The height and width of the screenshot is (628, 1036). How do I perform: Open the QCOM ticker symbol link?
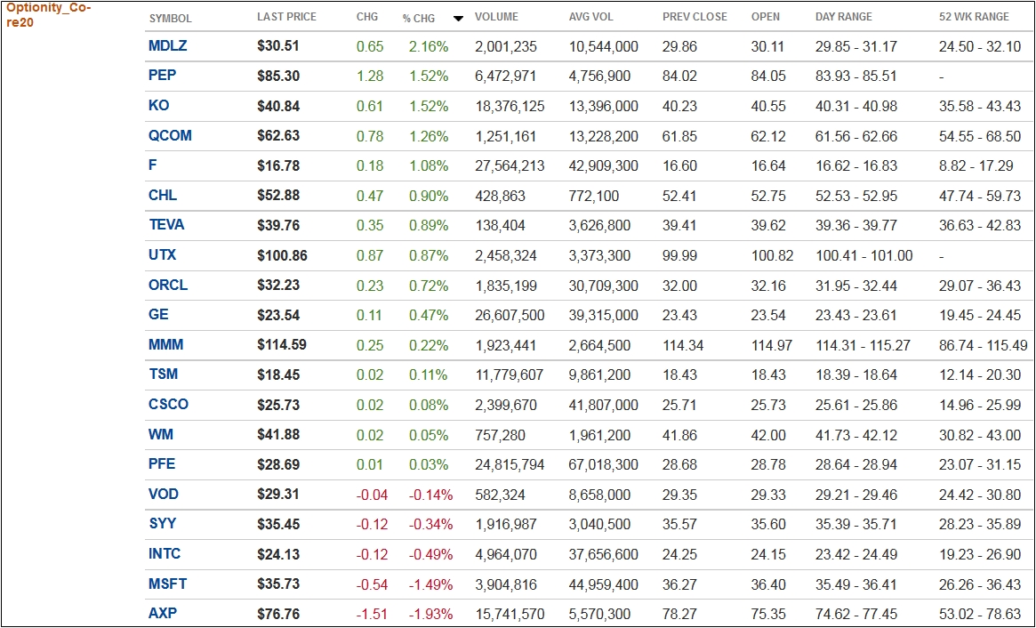coord(171,135)
